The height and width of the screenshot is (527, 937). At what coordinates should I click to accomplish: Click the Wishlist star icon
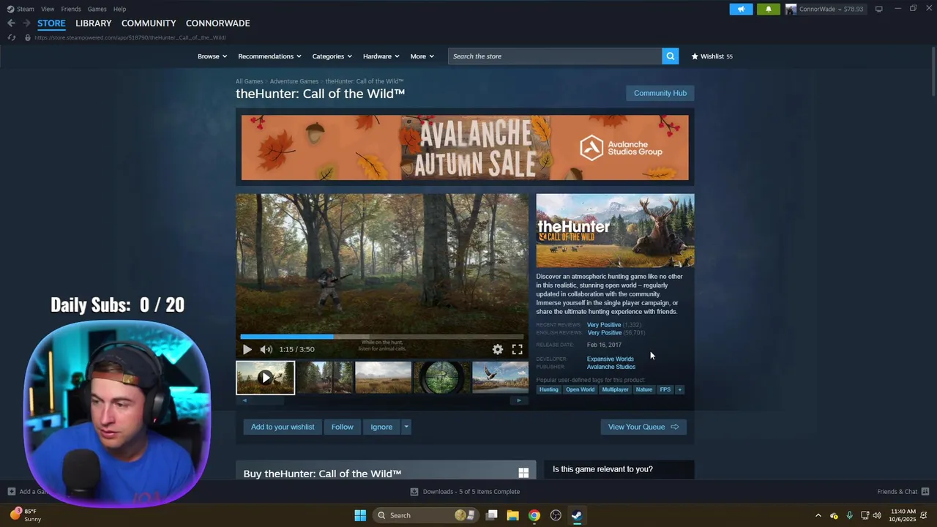[695, 56]
